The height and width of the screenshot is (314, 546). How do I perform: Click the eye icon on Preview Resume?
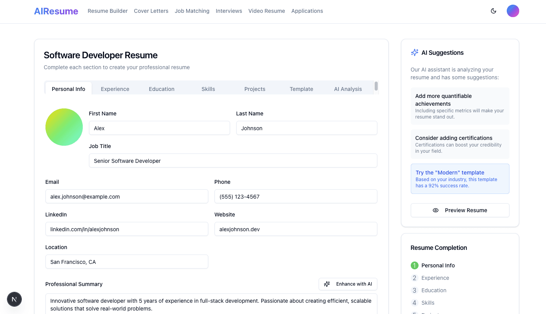coord(435,210)
